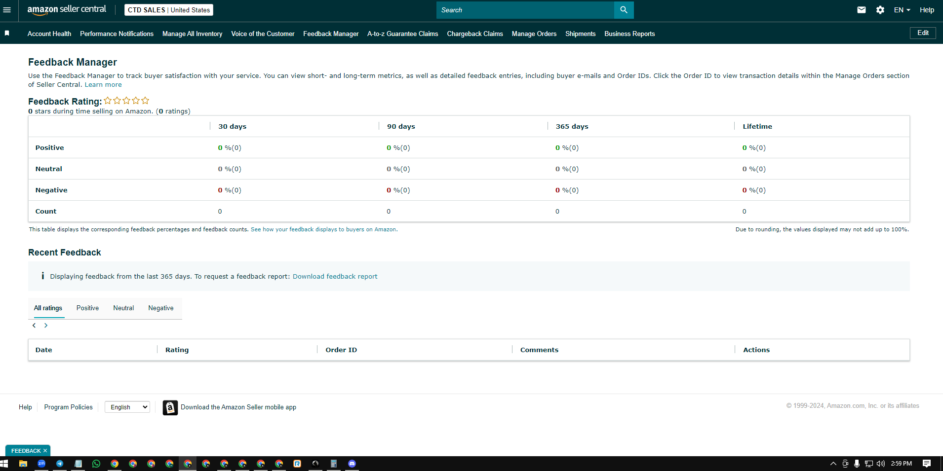The height and width of the screenshot is (471, 943).
Task: Click the Learn more link
Action: click(x=103, y=85)
